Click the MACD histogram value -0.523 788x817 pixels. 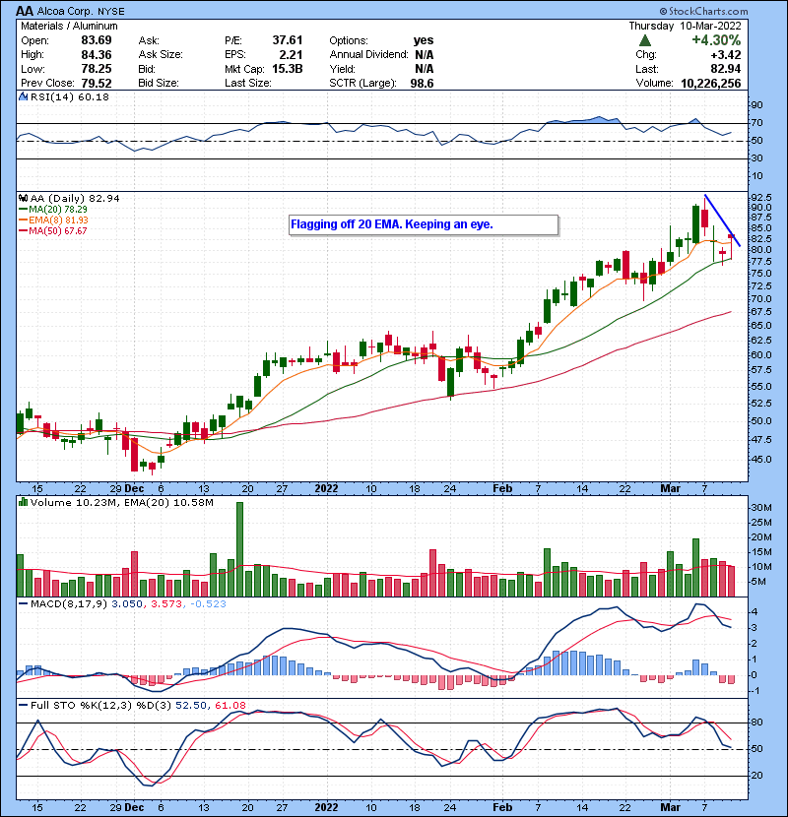coord(208,604)
